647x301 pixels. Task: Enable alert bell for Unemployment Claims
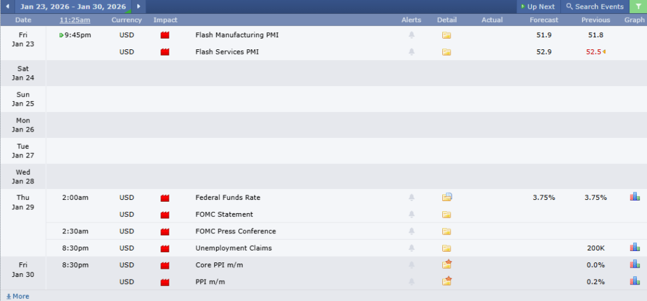point(411,248)
